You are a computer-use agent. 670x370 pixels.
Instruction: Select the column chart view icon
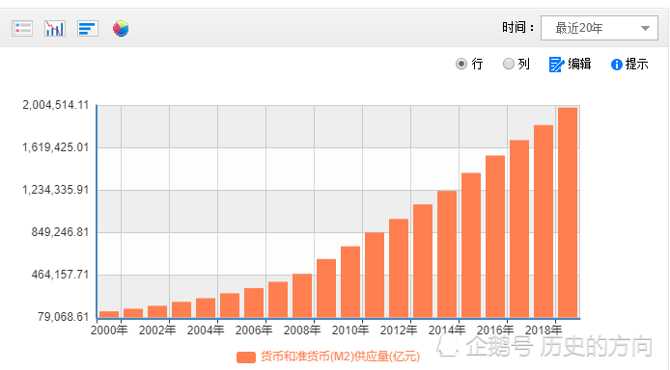pyautogui.click(x=55, y=29)
